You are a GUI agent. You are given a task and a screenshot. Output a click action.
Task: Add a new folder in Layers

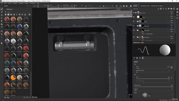click(x=171, y=9)
